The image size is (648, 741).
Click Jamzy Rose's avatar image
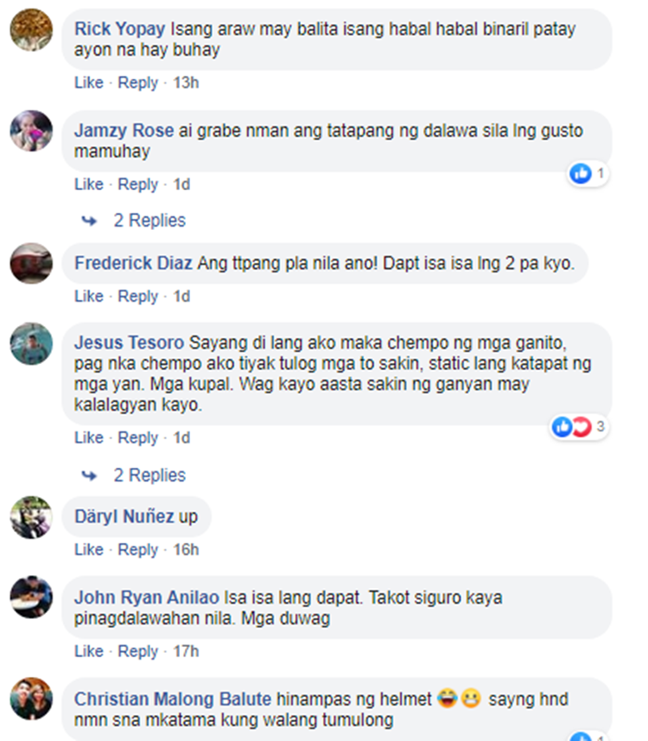click(x=31, y=131)
